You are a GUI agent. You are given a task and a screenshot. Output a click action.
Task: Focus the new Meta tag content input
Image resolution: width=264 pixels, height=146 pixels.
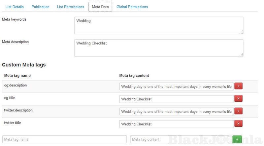click(181, 139)
